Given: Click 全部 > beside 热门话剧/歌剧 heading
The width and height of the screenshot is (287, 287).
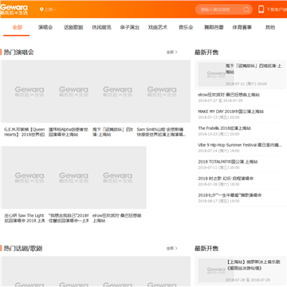Looking at the screenshot, I should pyautogui.click(x=171, y=248).
